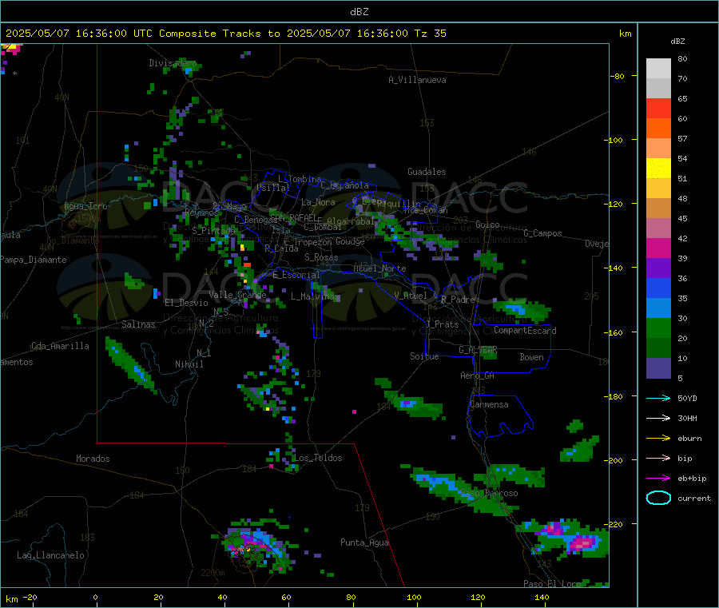Click the magenta eb+bip arrow legend icon
This screenshot has width=719, height=608.
658,479
